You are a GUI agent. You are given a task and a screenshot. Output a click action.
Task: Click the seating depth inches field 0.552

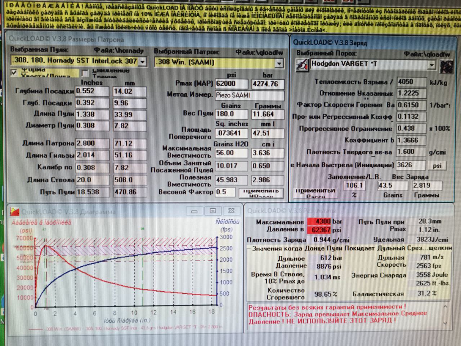[x=92, y=91]
